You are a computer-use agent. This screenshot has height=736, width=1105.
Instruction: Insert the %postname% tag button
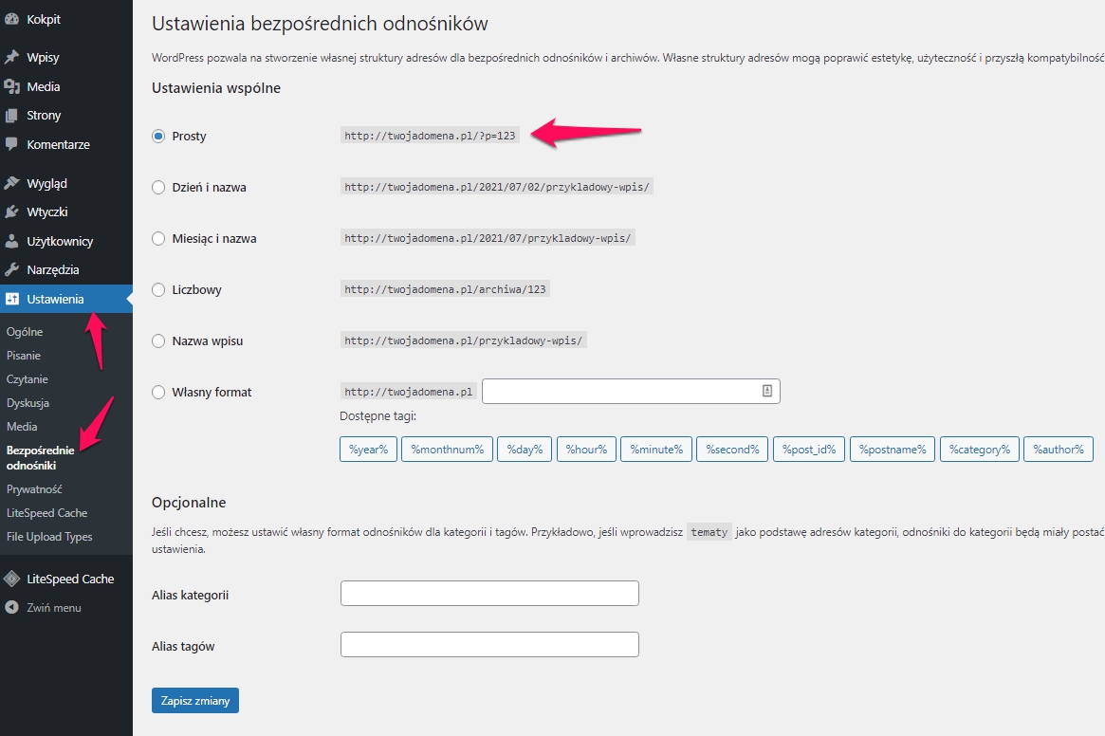click(x=893, y=450)
